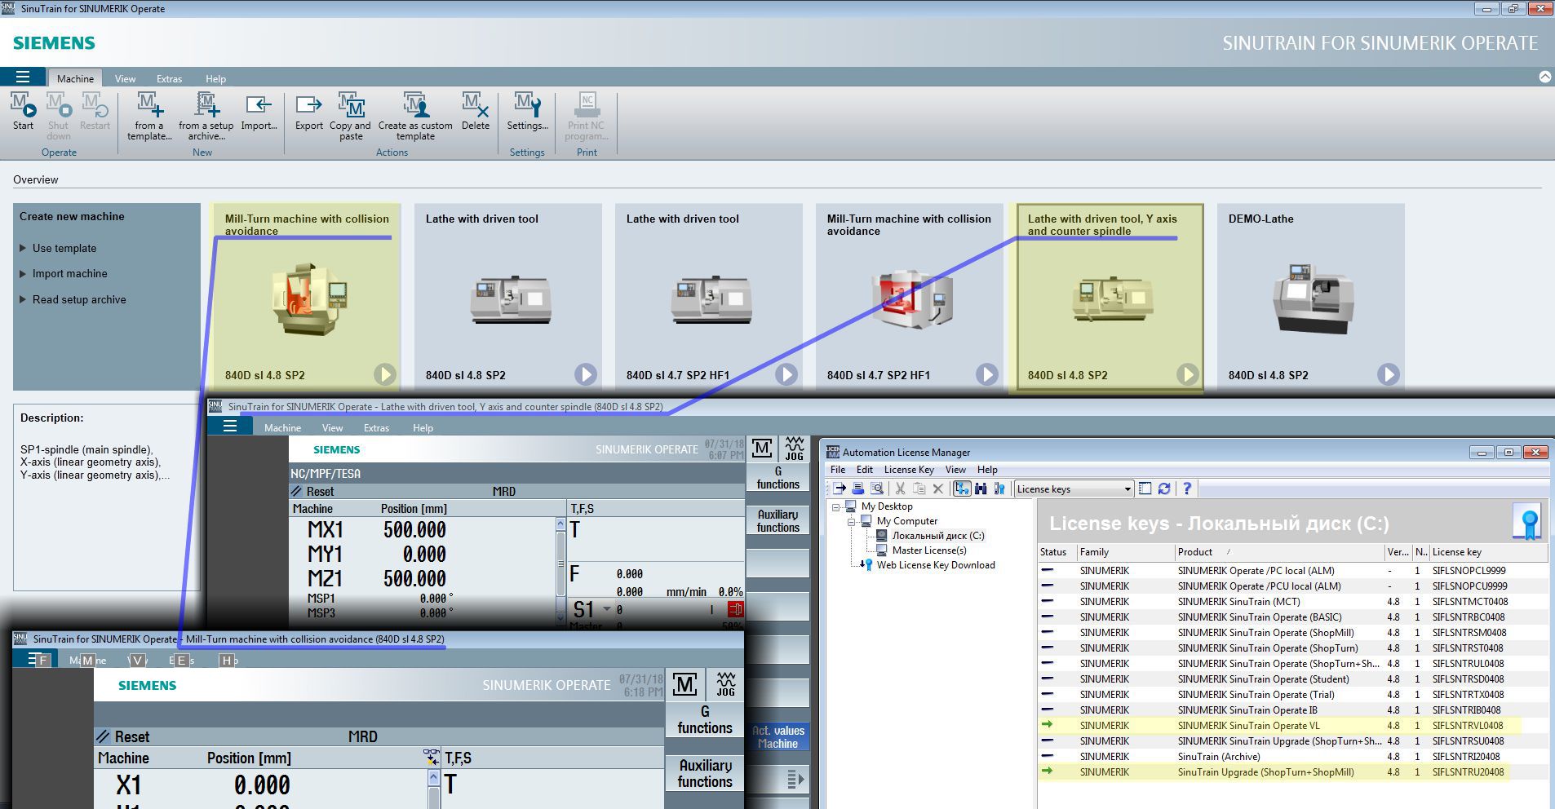Start the 840D sl 4.7 SP2 HF1 driven-tool lathe

786,374
